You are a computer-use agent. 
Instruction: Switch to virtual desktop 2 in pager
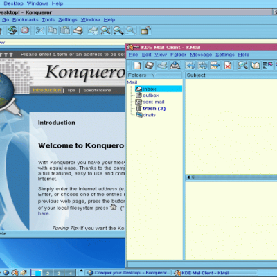pyautogui.click(x=48, y=273)
